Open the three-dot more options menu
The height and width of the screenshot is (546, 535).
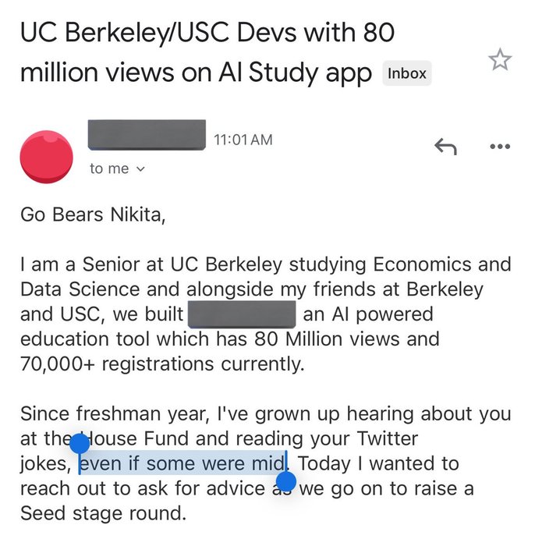(500, 147)
